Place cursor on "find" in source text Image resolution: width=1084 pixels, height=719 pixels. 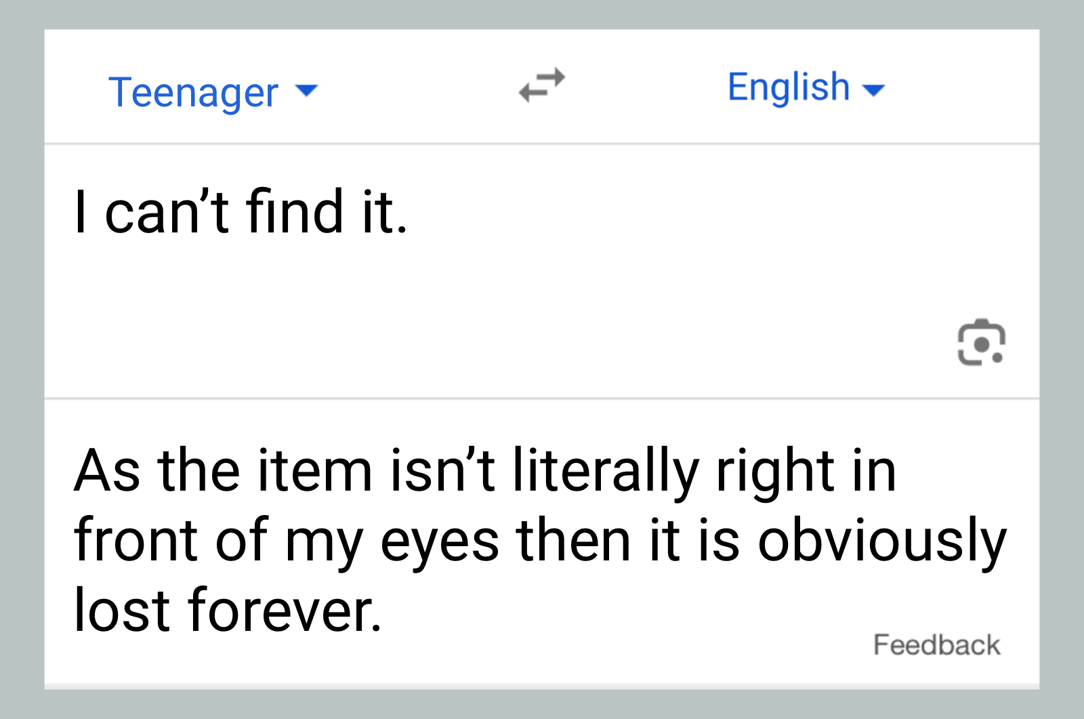coord(295,212)
